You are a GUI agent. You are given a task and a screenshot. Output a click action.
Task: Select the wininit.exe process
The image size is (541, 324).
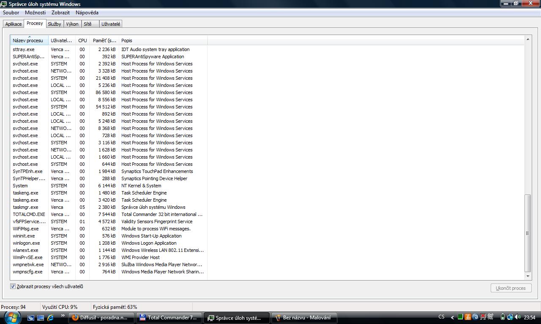pos(109,236)
